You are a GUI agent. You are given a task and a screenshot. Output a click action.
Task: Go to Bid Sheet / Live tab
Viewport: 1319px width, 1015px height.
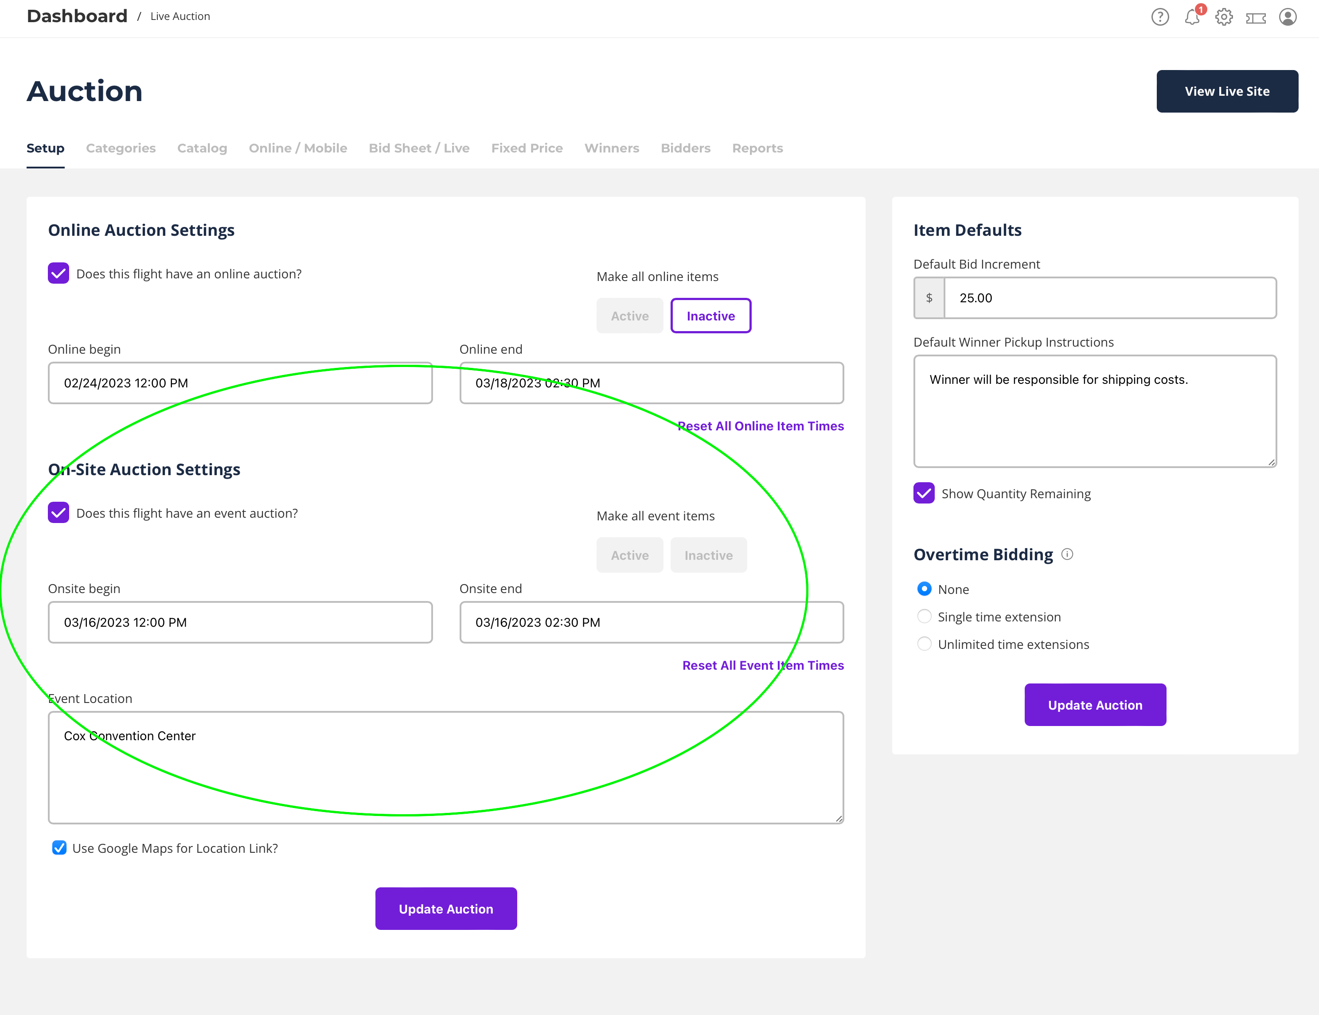[418, 148]
